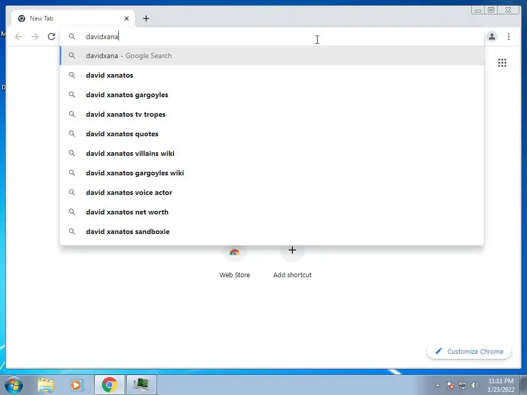The height and width of the screenshot is (395, 527).
Task: Open Windows Explorer from the taskbar
Action: click(46, 385)
